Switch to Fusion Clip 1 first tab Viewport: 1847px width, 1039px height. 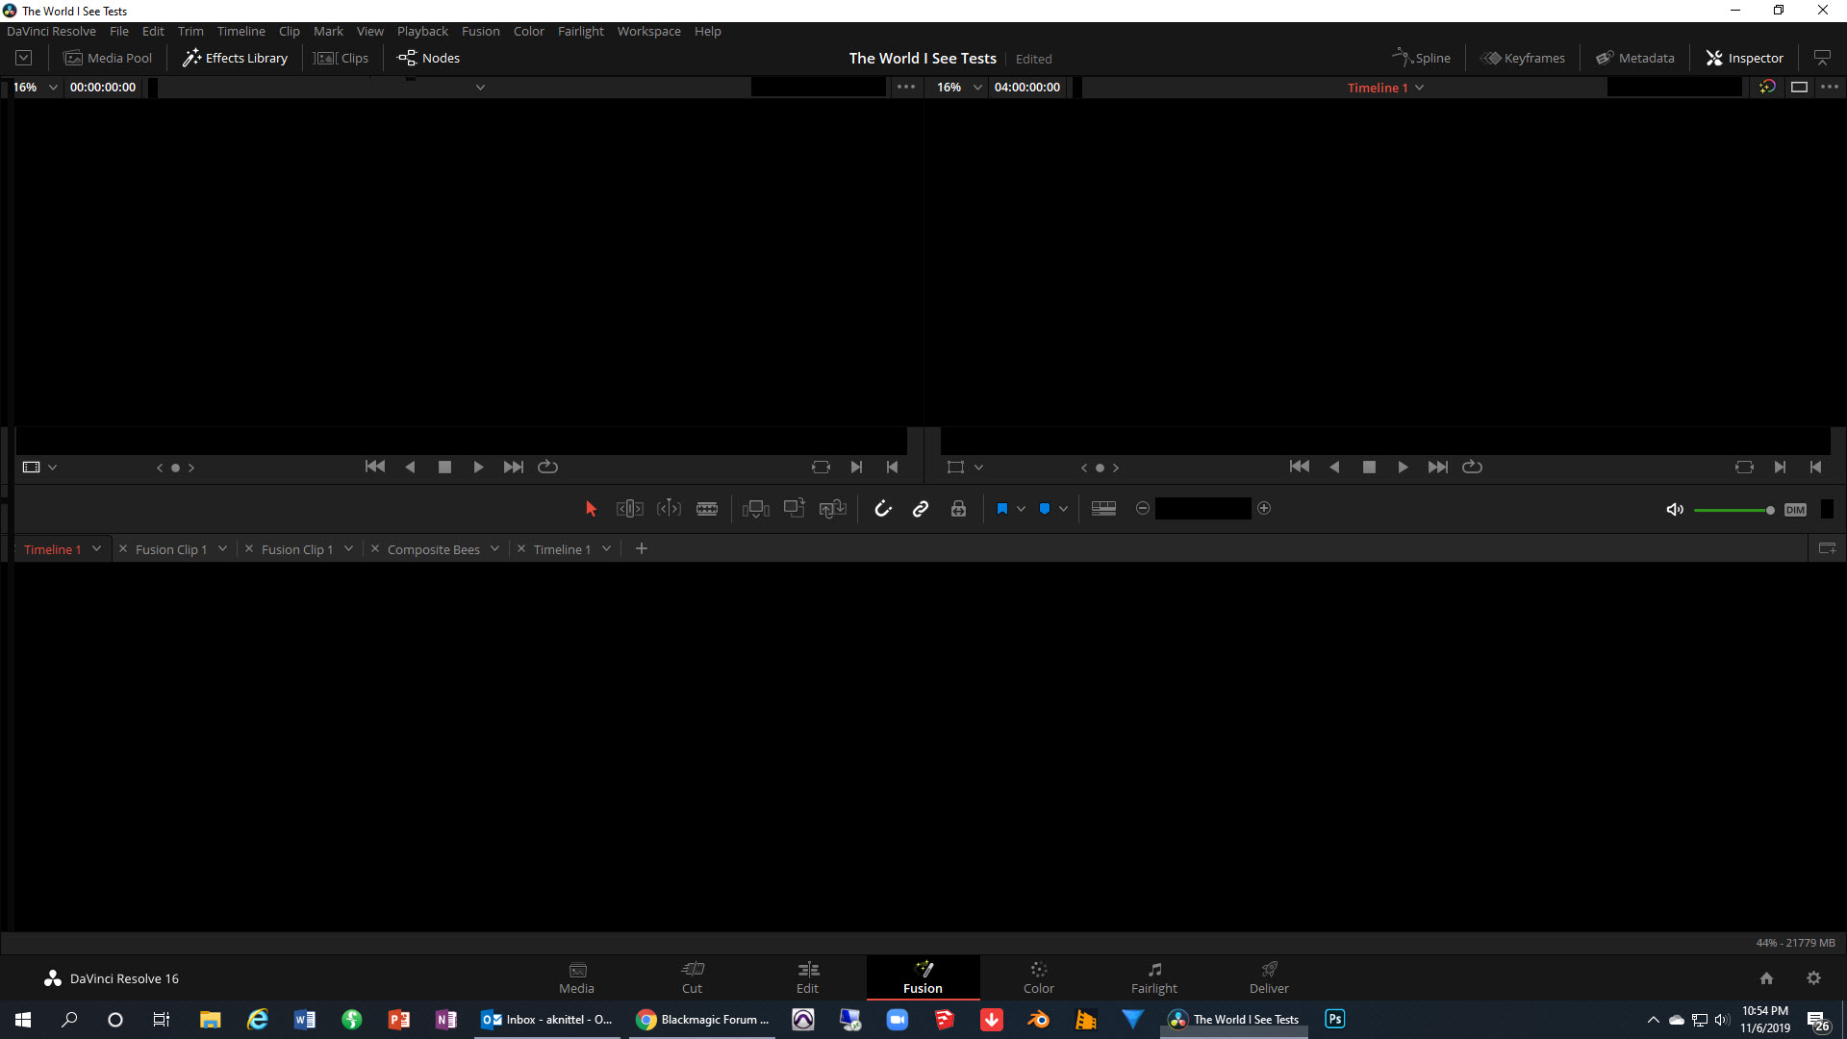pyautogui.click(x=171, y=549)
